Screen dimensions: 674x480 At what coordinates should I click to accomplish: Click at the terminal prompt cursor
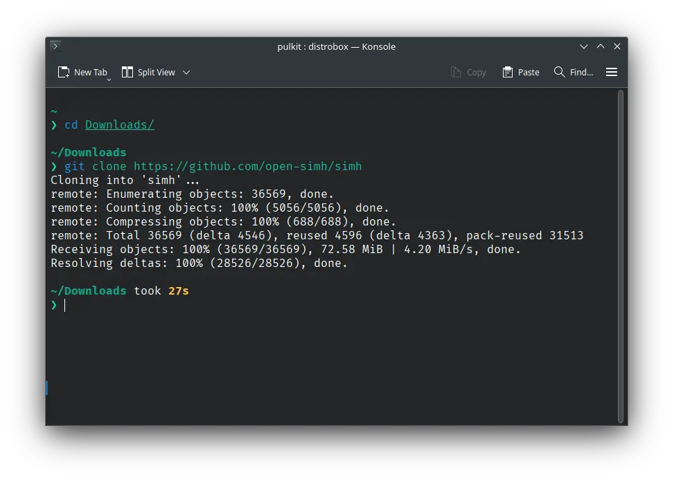(65, 305)
